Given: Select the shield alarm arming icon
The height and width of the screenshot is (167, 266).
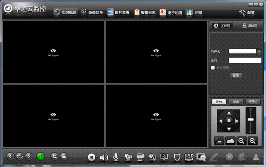Looking at the screenshot, I should click(177, 157).
